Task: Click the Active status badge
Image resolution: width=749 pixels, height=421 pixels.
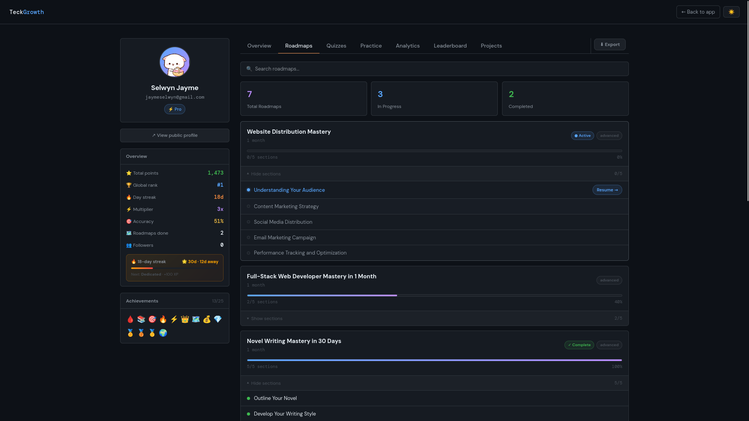Action: (x=582, y=136)
